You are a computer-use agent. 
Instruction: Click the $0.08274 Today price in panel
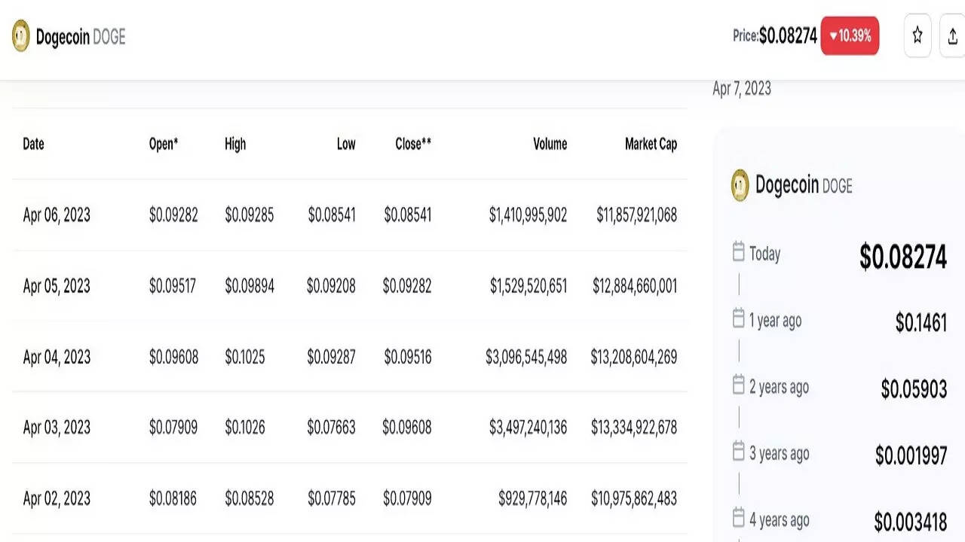[x=902, y=257]
